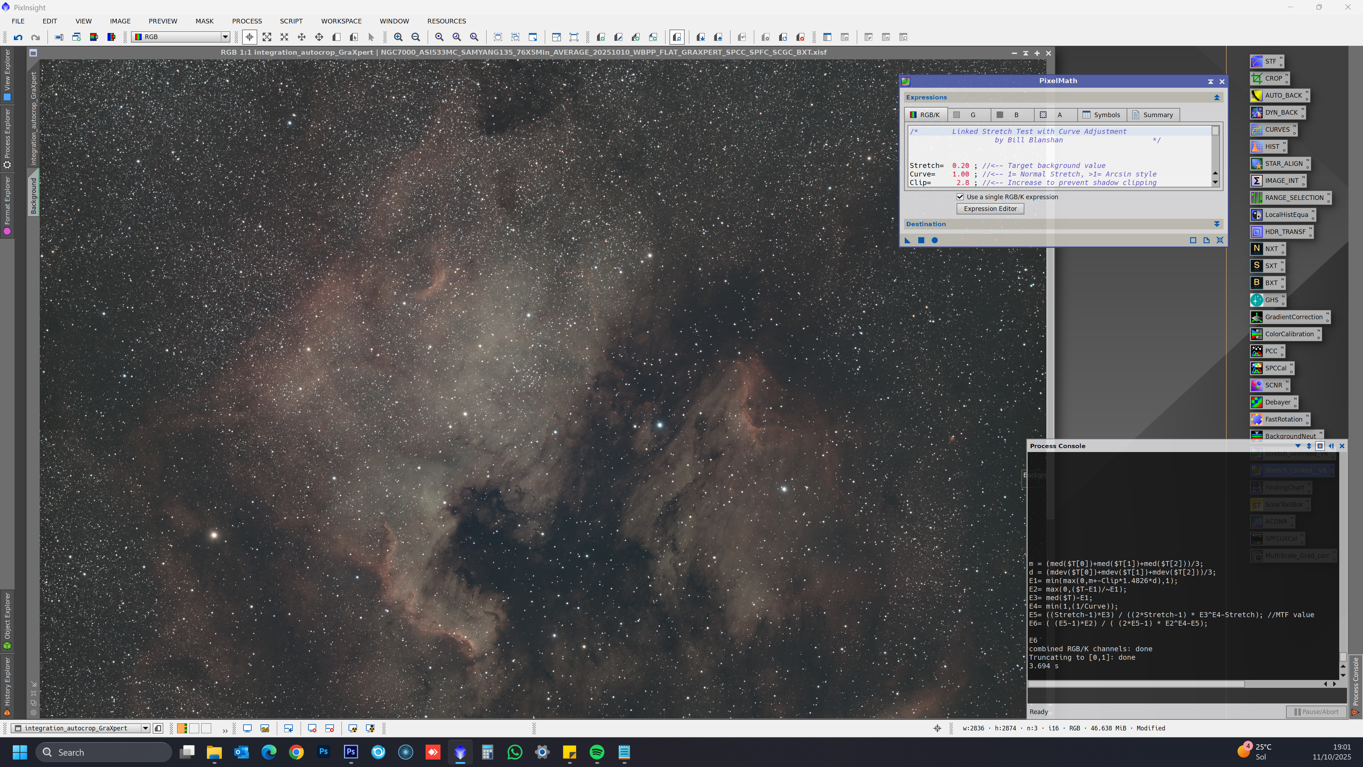
Task: Click PixelMath Apply Global circle icon
Action: click(x=935, y=240)
